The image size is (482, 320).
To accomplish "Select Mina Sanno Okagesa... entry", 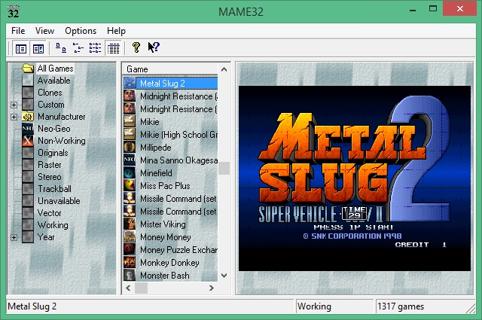I will point(178,160).
